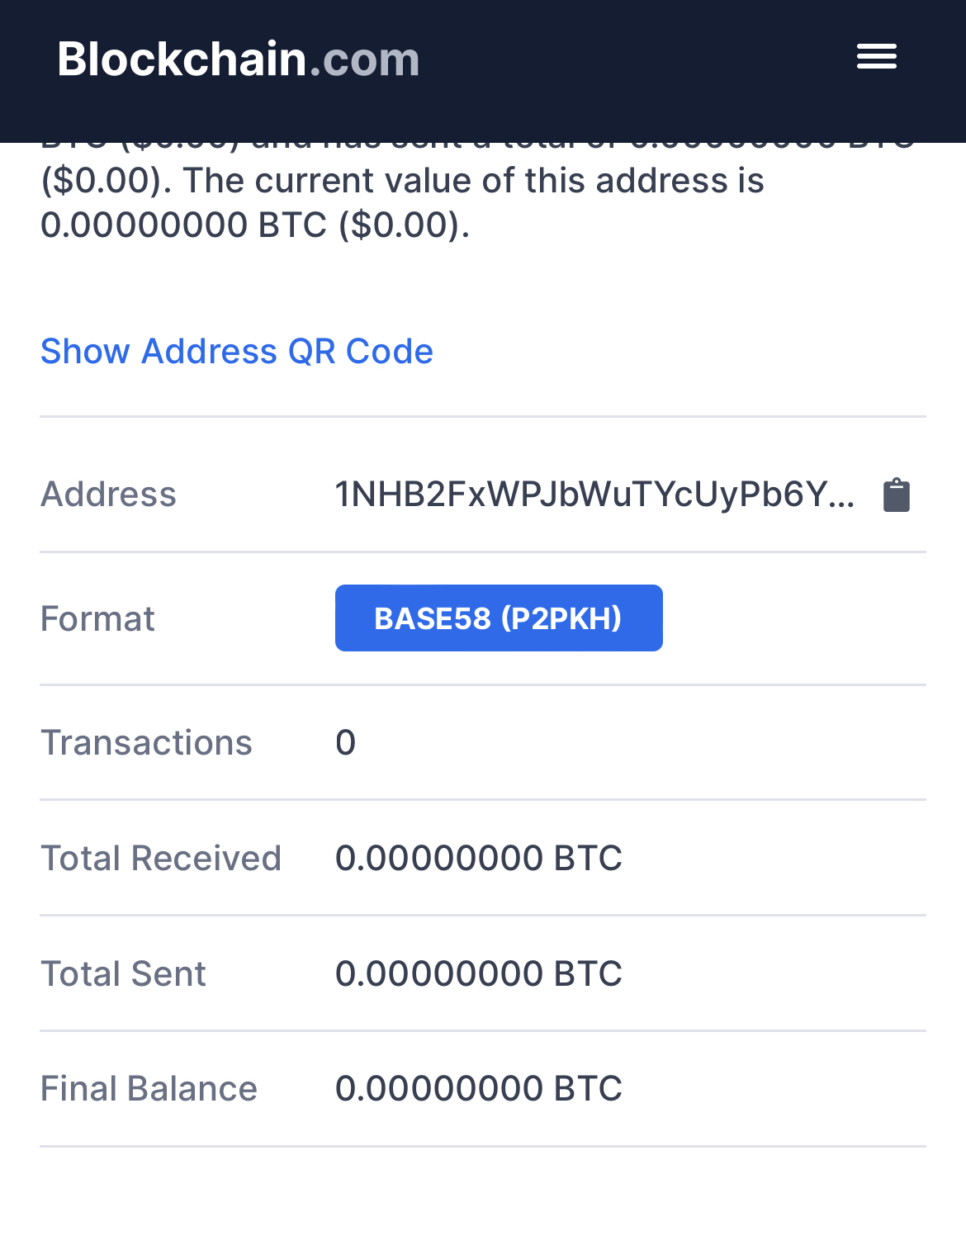Screen dimensions: 966x1250
Task: Click the Transactions count value 0
Action: [x=345, y=743]
